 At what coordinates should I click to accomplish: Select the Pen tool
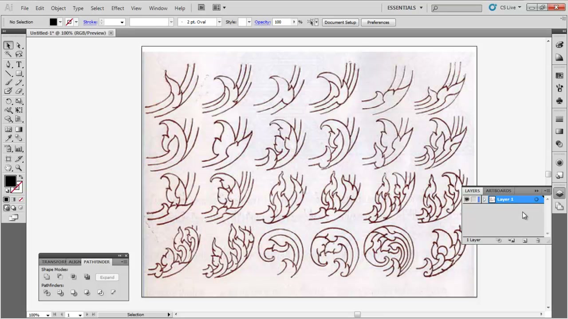8,65
